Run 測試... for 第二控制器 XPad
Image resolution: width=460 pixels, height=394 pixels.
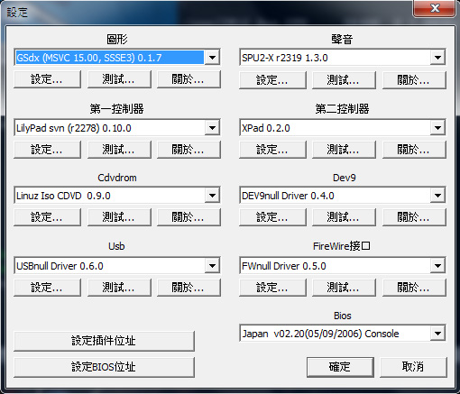[x=344, y=150]
